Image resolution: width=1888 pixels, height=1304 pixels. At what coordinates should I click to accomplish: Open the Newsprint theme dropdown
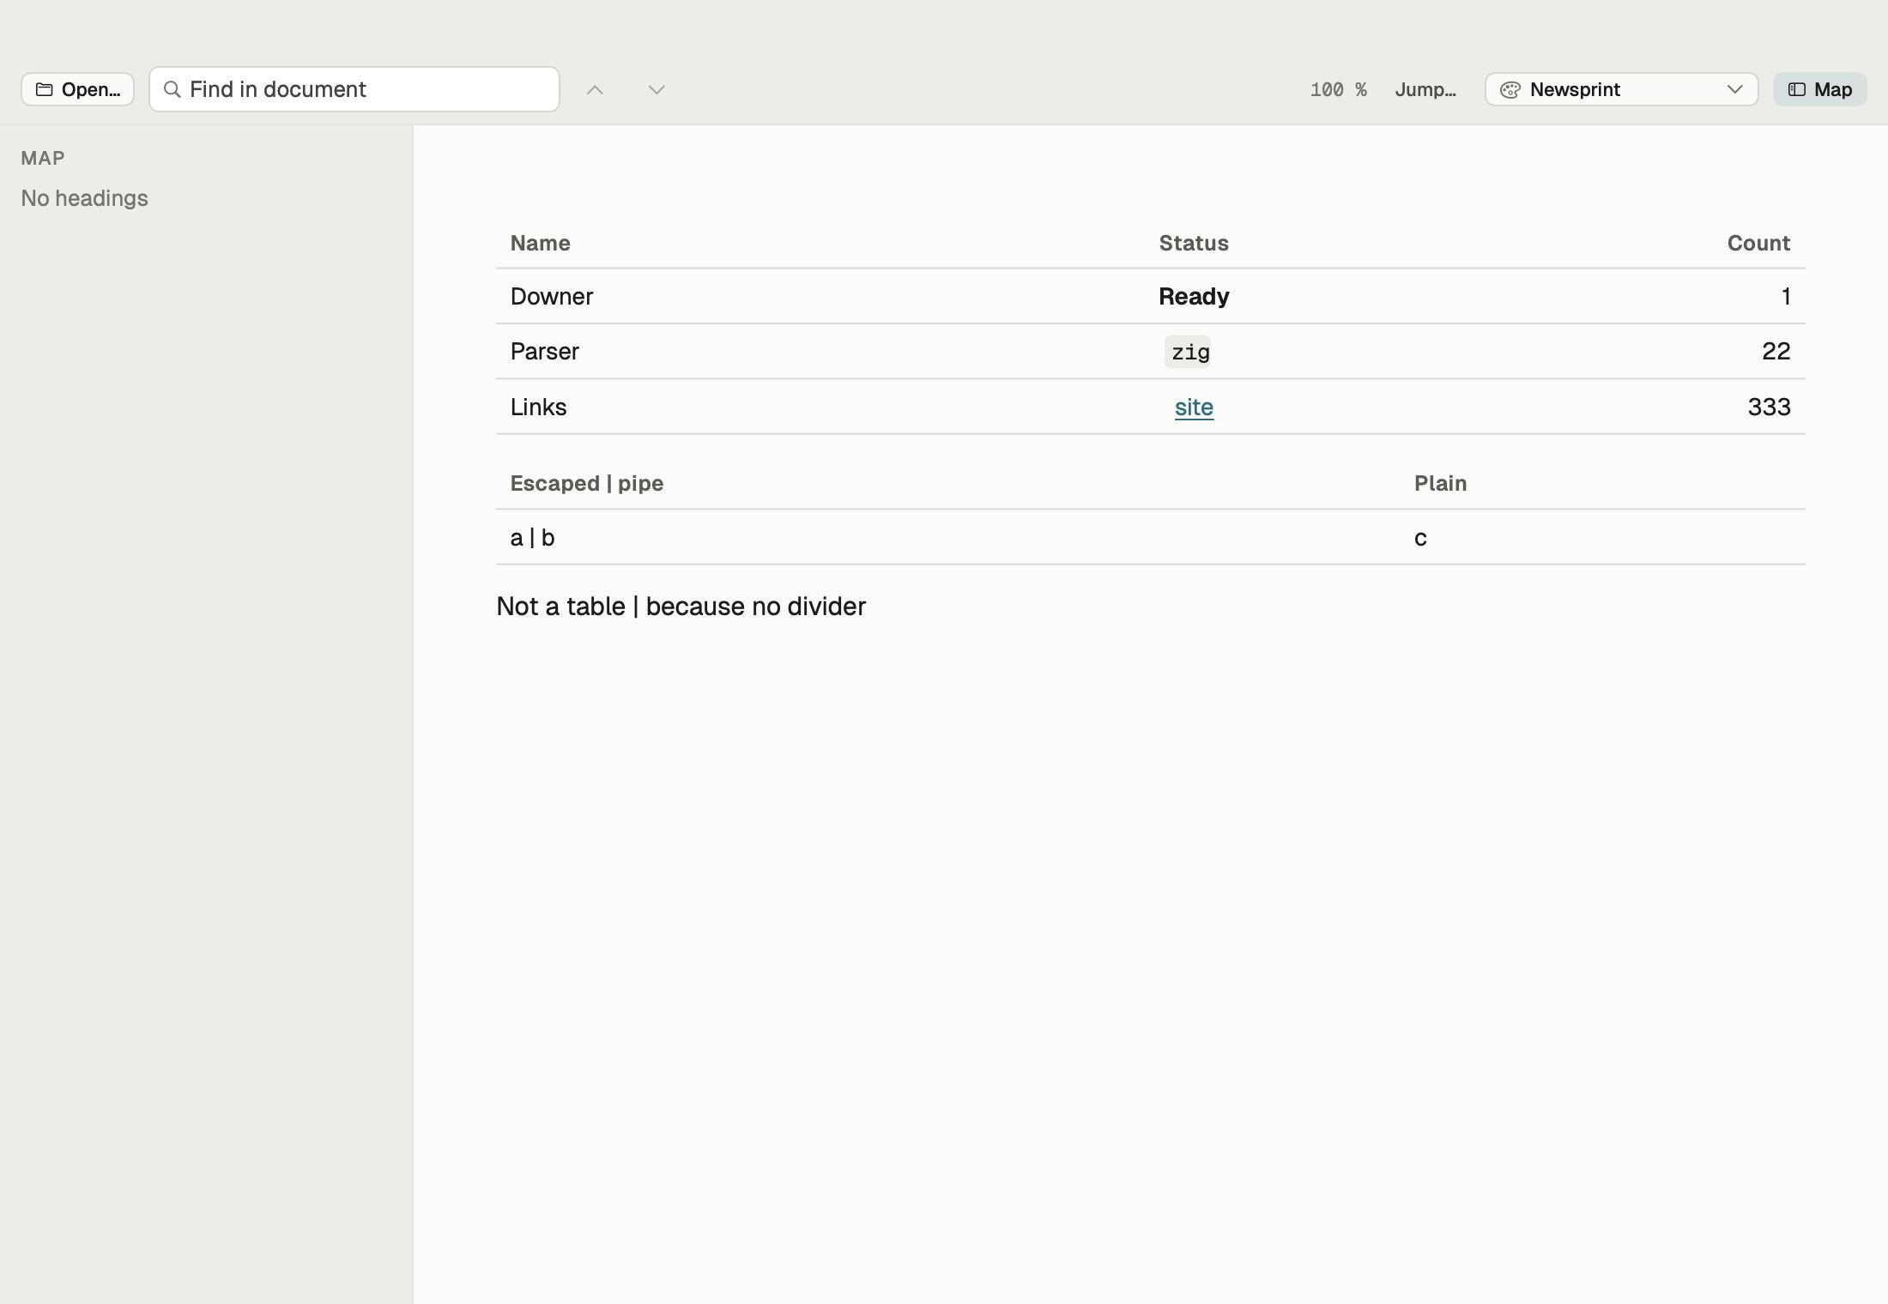tap(1621, 89)
